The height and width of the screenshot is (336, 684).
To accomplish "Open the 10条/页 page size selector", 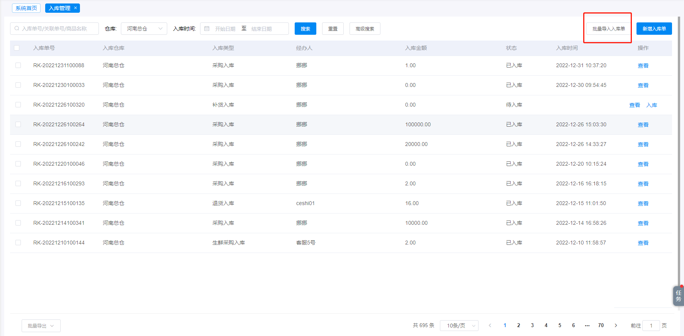I will (459, 326).
